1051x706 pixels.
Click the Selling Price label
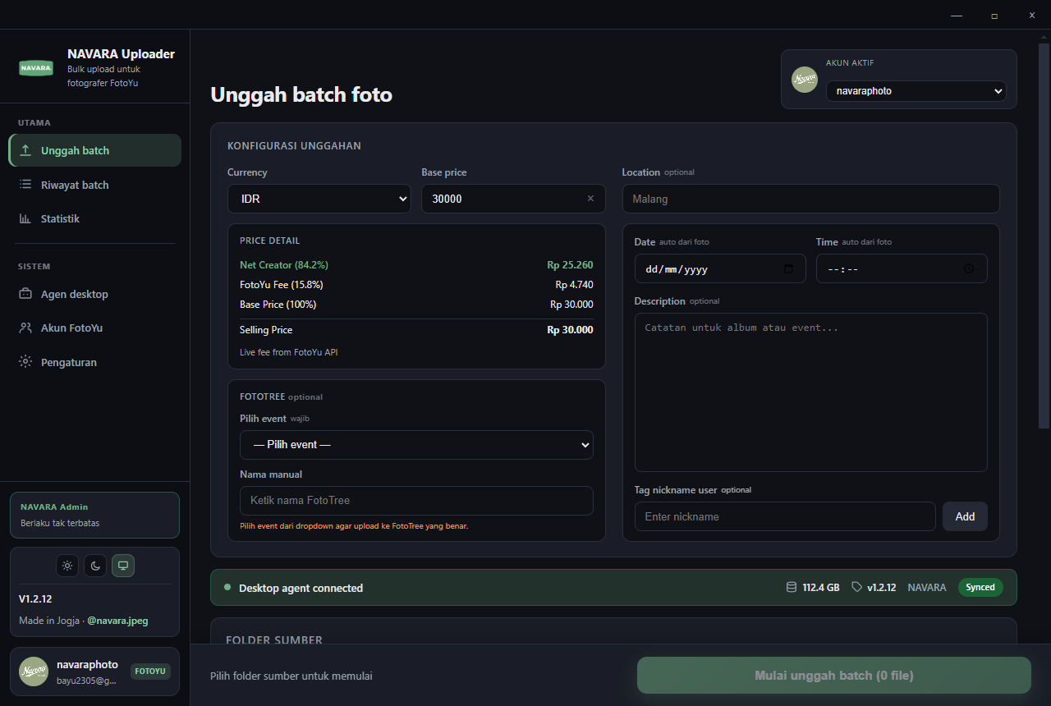266,330
